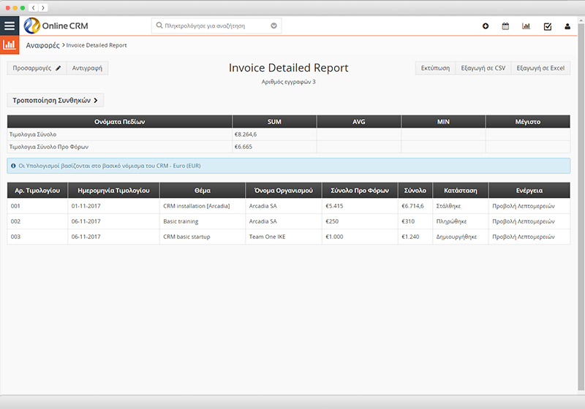Click the Αρ. Τιμολογίου column header
Image resolution: width=585 pixels, height=409 pixels.
(x=37, y=191)
